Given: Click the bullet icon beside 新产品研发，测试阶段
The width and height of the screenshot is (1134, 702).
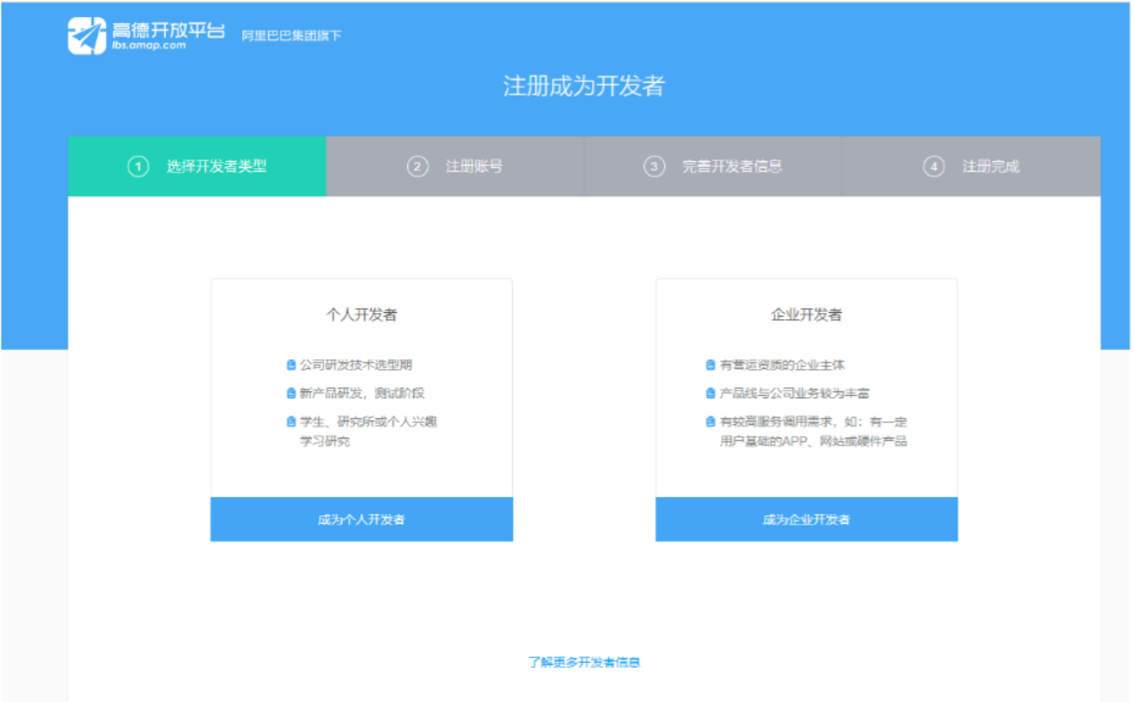Looking at the screenshot, I should point(291,393).
